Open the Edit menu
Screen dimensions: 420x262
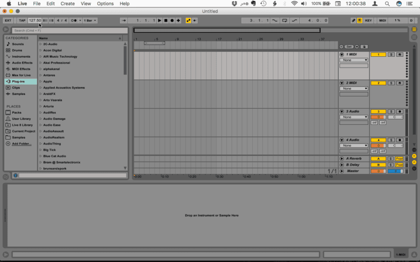click(x=51, y=3)
